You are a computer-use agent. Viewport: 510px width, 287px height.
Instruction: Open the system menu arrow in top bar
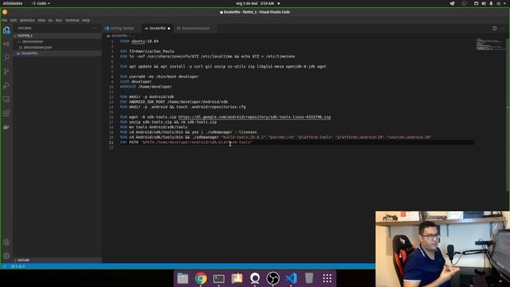point(505,3)
